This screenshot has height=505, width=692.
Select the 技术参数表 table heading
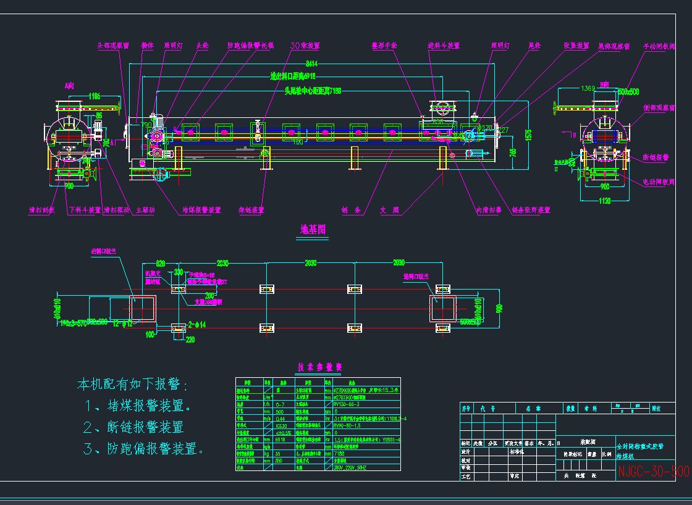click(x=319, y=367)
